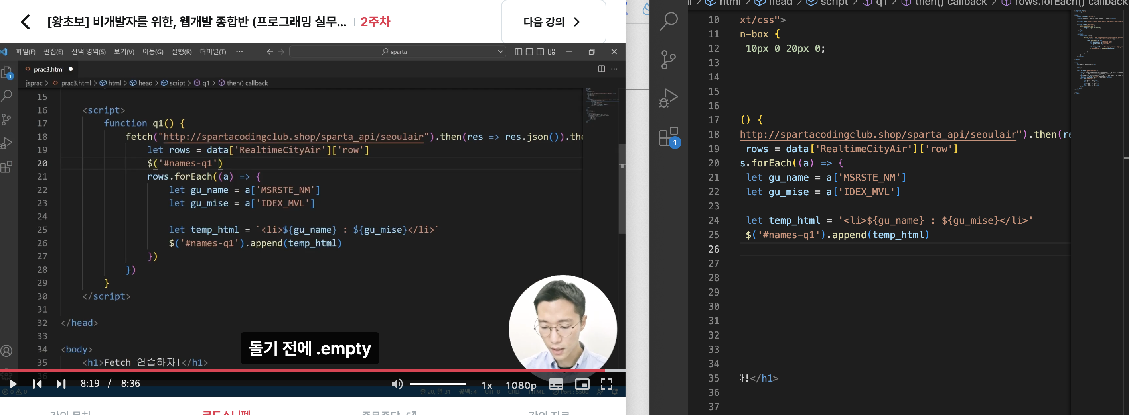Image resolution: width=1129 pixels, height=415 pixels.
Task: Open Source Control in the video's activity bar
Action: pos(7,119)
